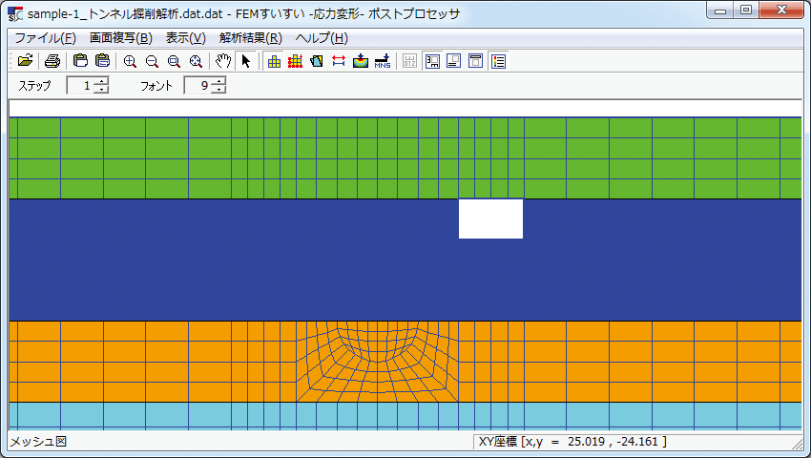
Task: Increase the ステップ value with up arrow
Action: click(102, 82)
